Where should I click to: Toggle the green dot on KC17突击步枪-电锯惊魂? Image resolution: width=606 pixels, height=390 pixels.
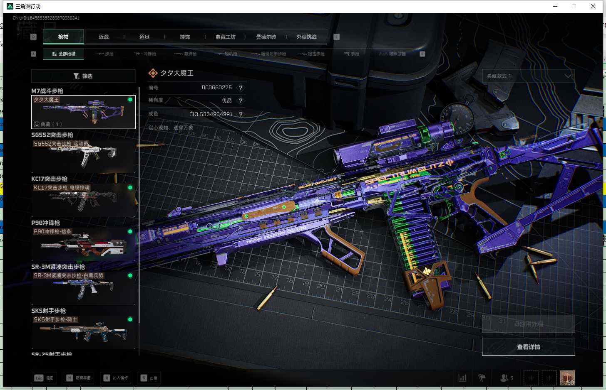(x=130, y=188)
